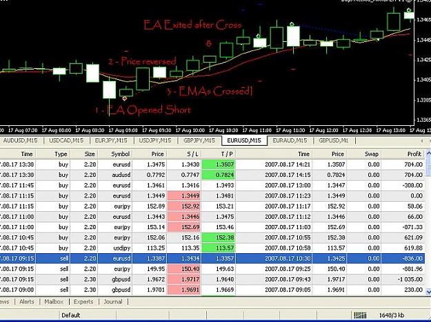431x322 pixels.
Task: Click chart time axis label 17 Aug 10:00
Action: [190, 130]
